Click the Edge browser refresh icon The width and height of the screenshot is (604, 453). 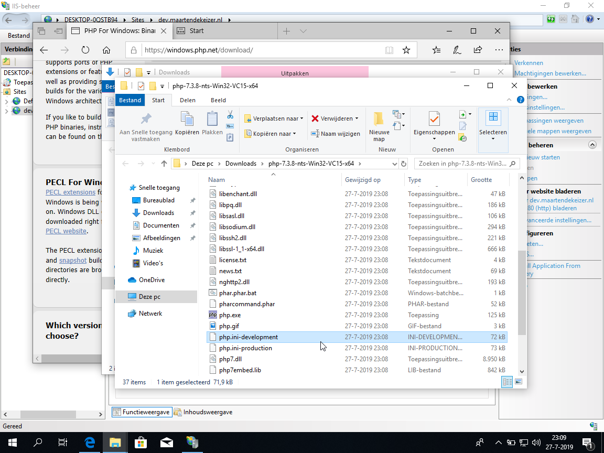click(85, 50)
